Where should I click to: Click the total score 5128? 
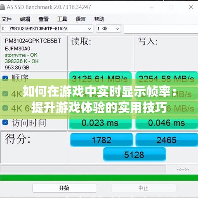click(134, 155)
